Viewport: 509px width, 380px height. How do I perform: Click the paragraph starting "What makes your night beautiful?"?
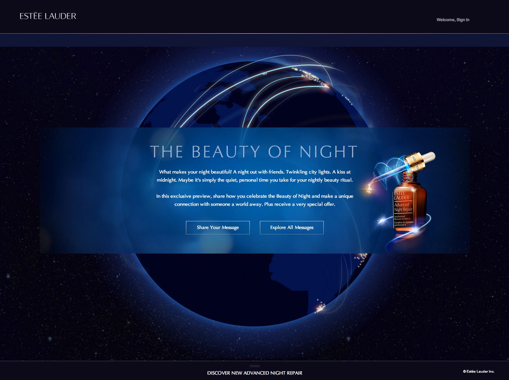pos(255,176)
